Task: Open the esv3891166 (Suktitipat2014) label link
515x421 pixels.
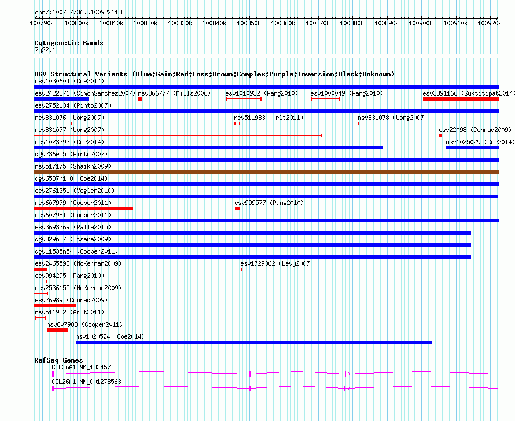Action: click(468, 93)
